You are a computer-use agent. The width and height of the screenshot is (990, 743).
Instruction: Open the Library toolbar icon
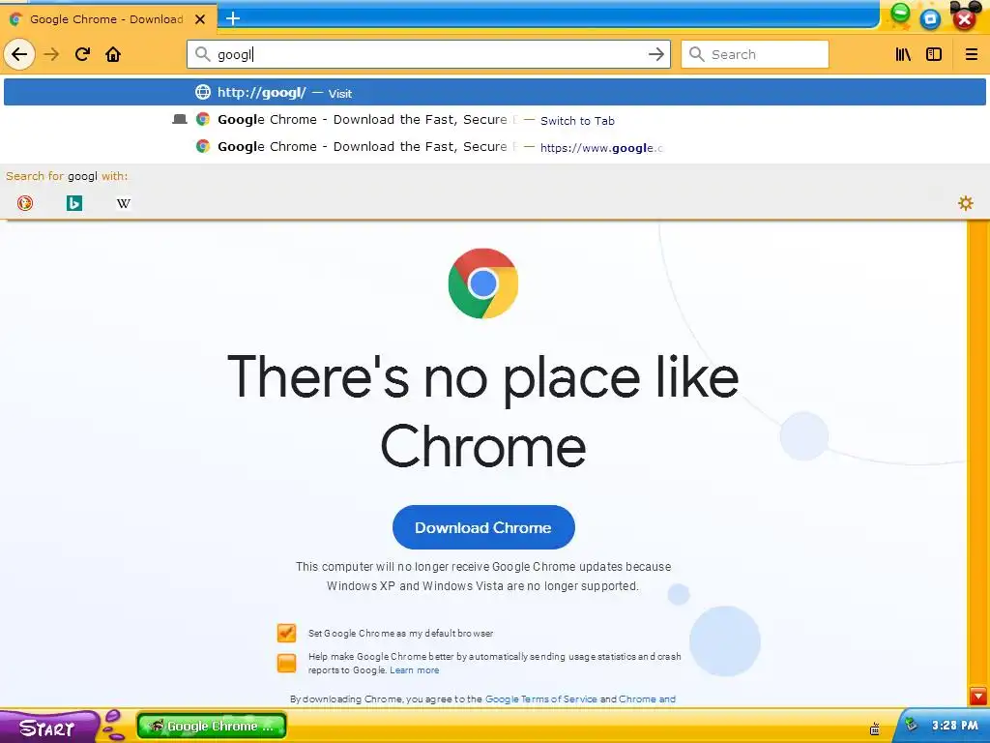coord(904,54)
